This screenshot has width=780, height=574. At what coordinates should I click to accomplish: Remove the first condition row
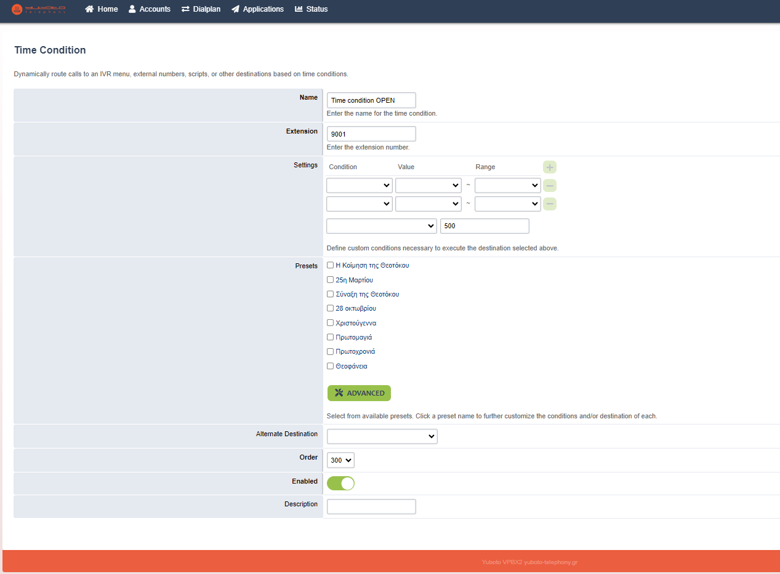(550, 186)
